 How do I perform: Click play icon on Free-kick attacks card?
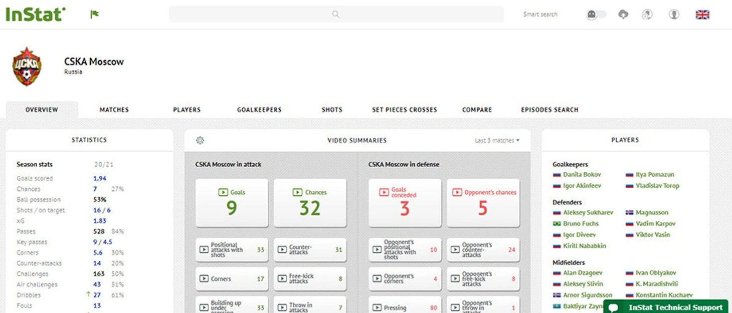(x=282, y=279)
